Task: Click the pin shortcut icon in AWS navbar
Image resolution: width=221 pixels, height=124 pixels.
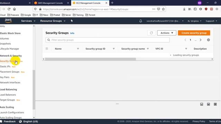Action: [x=72, y=21]
